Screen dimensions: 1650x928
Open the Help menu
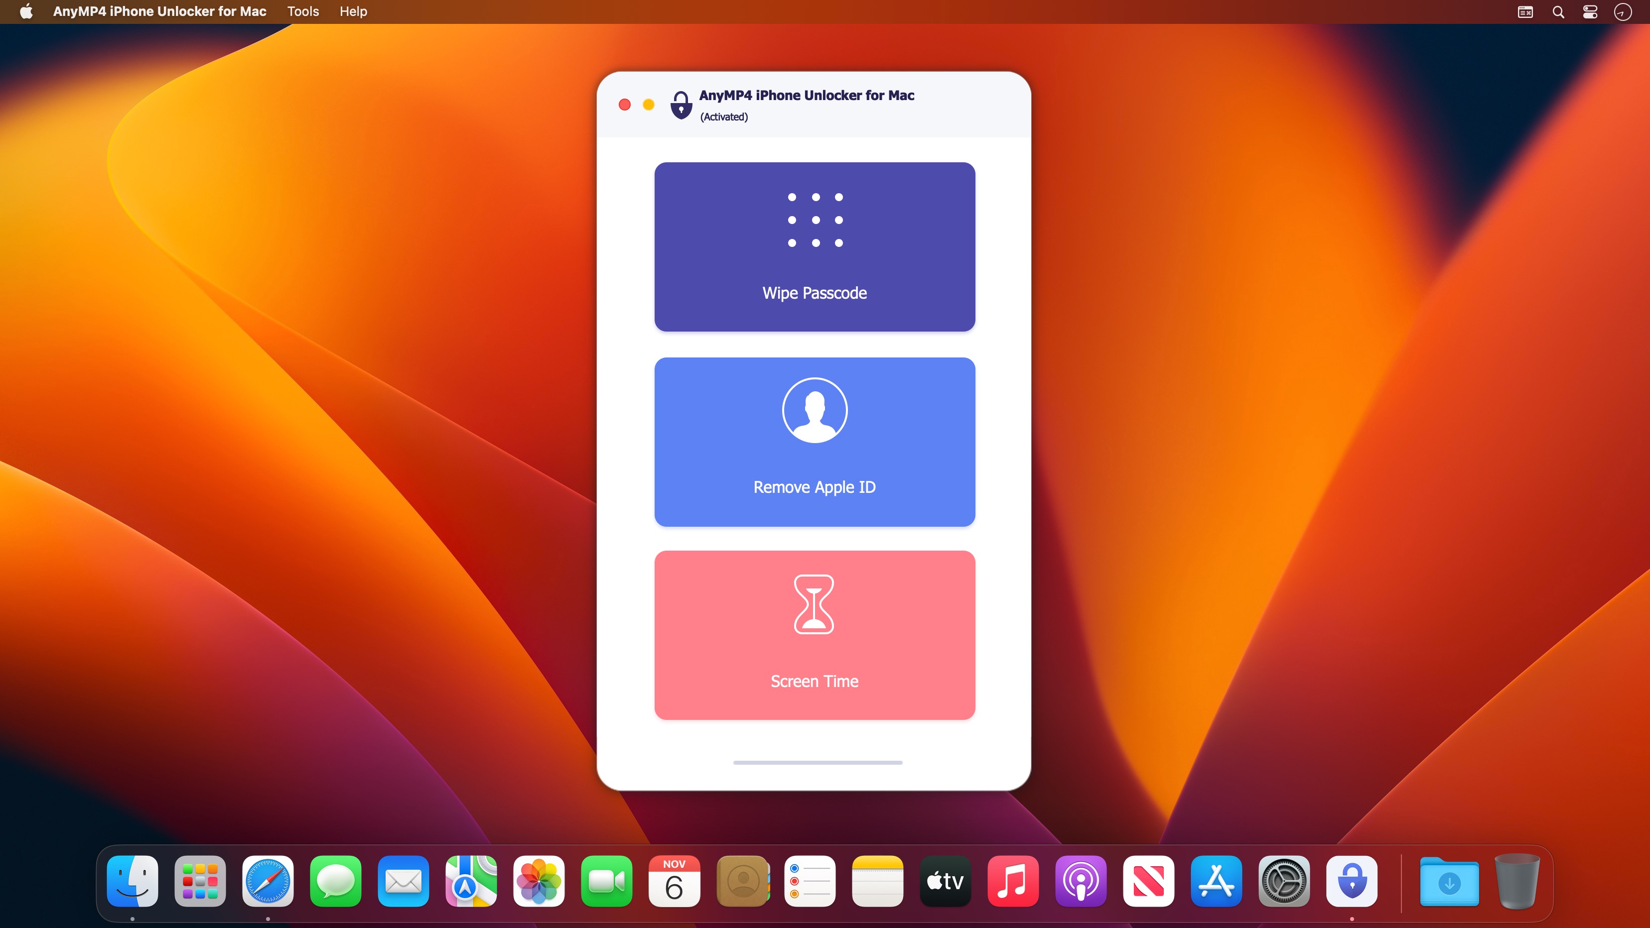(x=353, y=11)
